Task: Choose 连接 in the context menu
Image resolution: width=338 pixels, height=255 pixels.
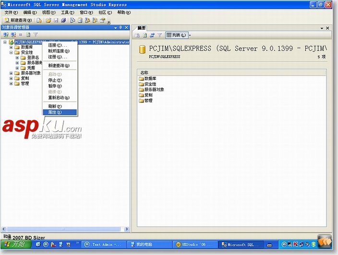Action: coord(60,45)
